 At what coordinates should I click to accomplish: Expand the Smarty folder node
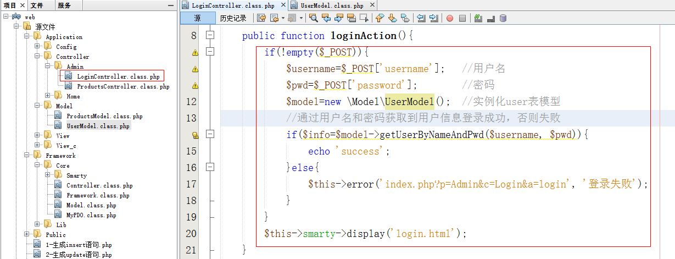click(x=48, y=175)
